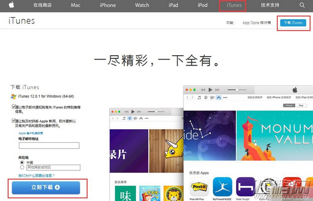Screen dimensions: 313x201
Task: Open the 我的 iPhone 应用程序 tab
Action: [x=279, y=97]
